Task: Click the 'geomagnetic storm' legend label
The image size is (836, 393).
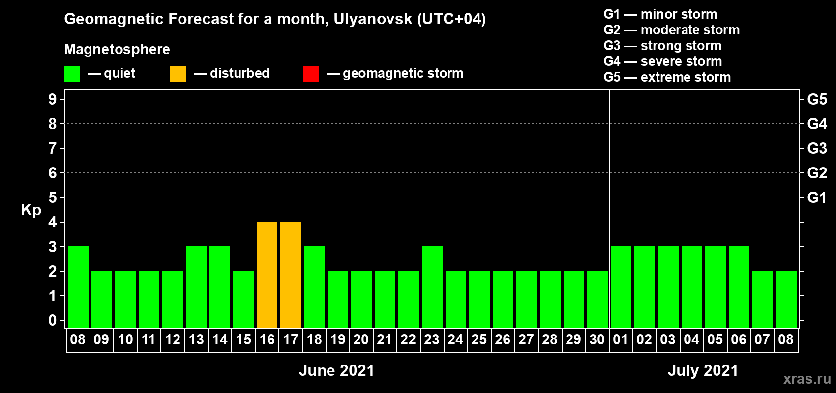Action: [x=403, y=73]
